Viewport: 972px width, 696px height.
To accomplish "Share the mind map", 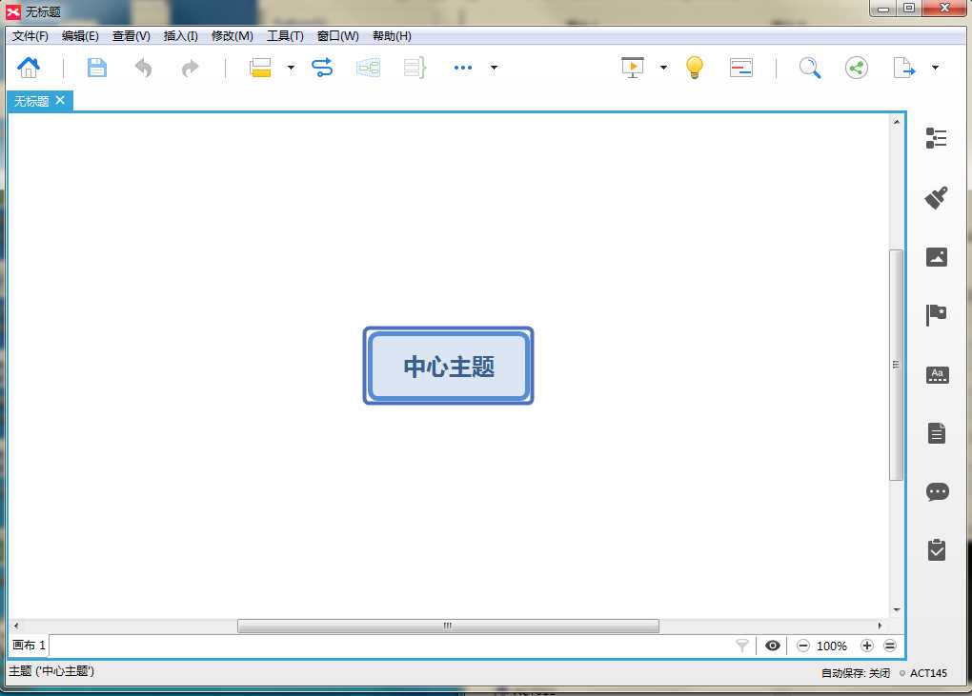I will tap(856, 67).
